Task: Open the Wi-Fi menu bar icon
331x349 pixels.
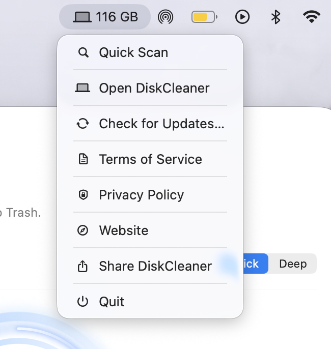Action: (x=312, y=17)
